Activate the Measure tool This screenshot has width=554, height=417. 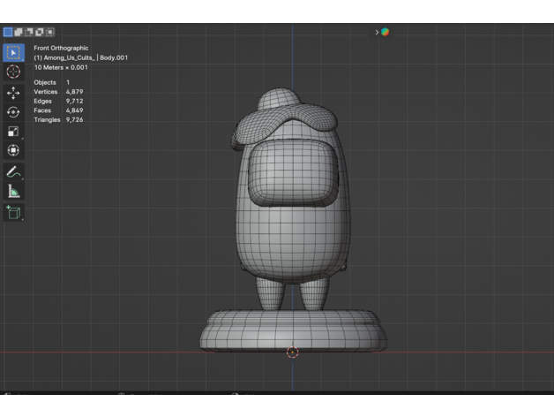[x=13, y=191]
